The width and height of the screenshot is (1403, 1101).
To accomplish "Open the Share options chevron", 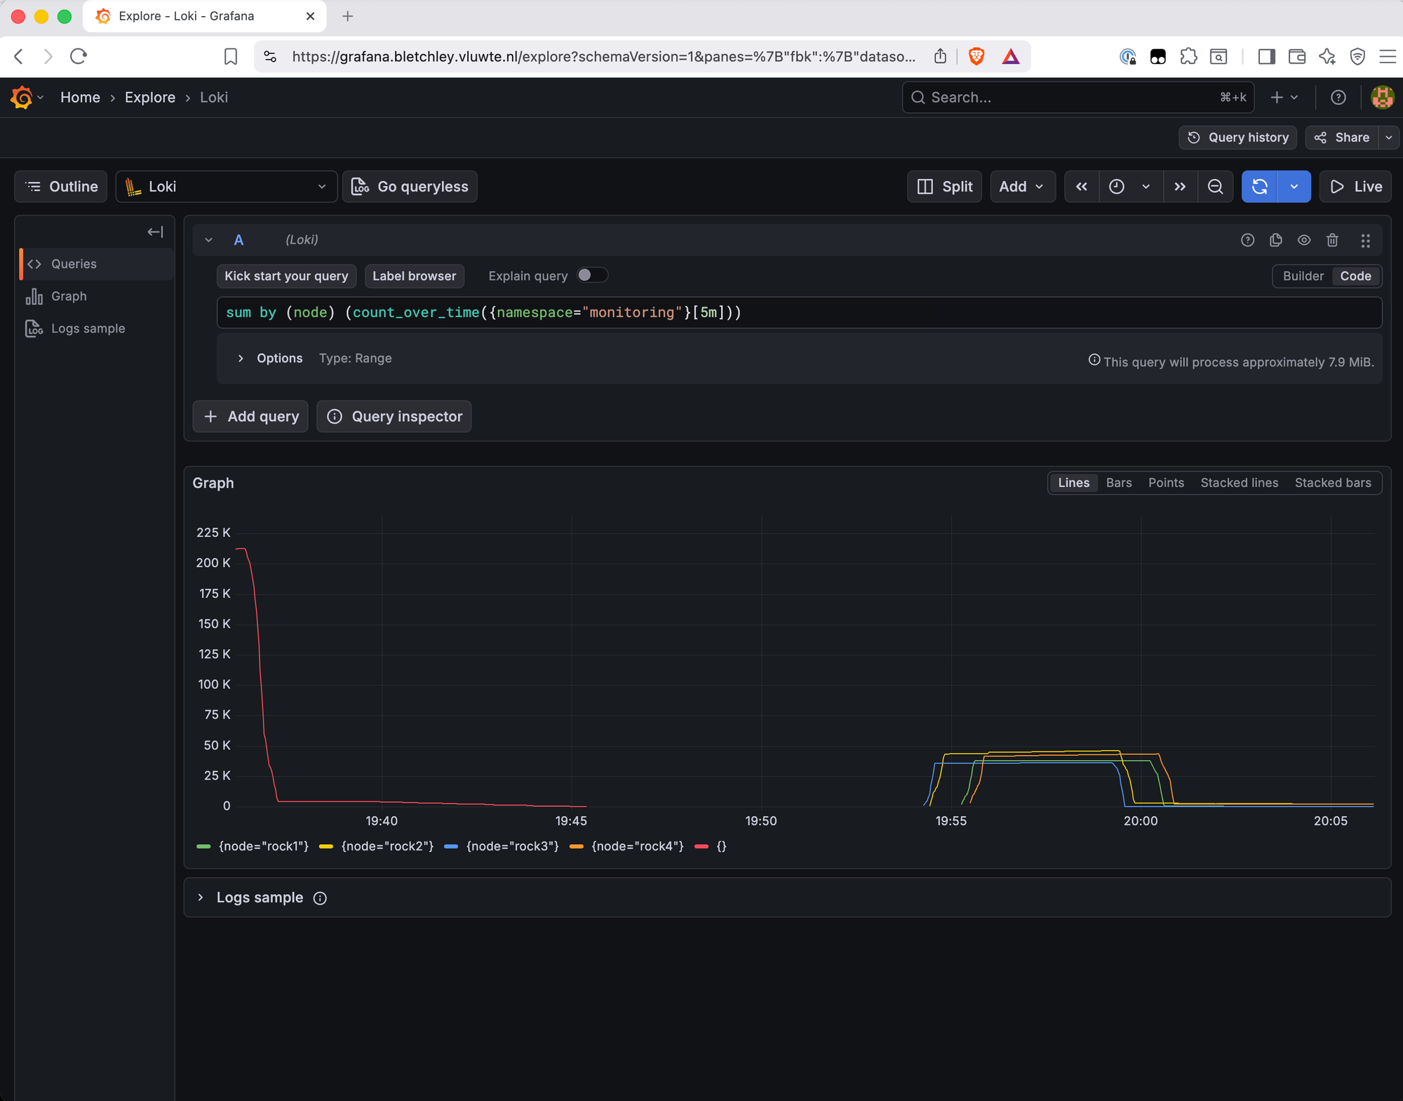I will coord(1389,138).
